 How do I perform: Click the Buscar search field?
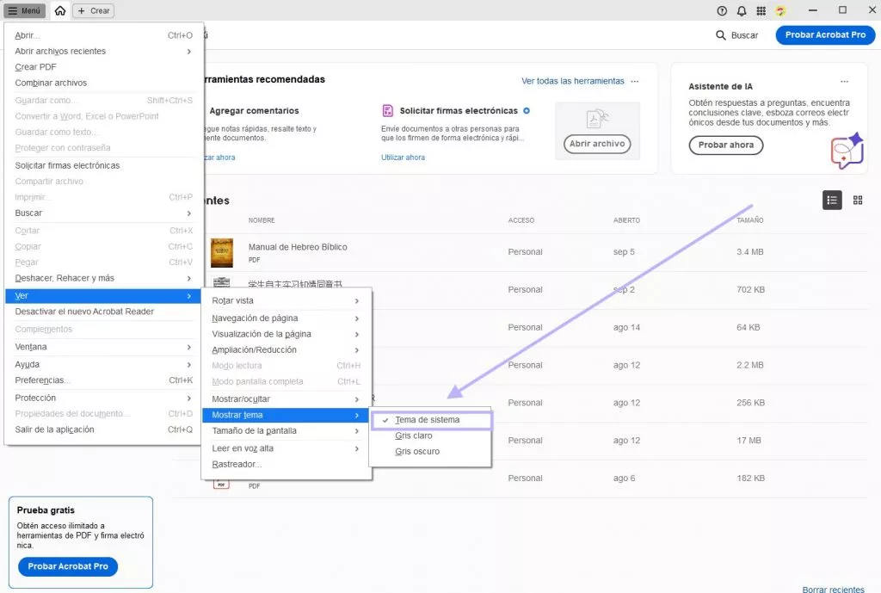[737, 34]
